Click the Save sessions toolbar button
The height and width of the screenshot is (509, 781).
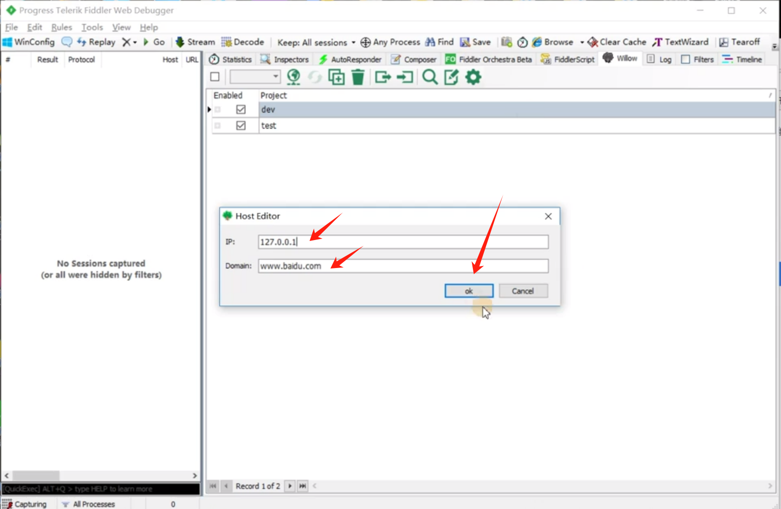tap(475, 42)
